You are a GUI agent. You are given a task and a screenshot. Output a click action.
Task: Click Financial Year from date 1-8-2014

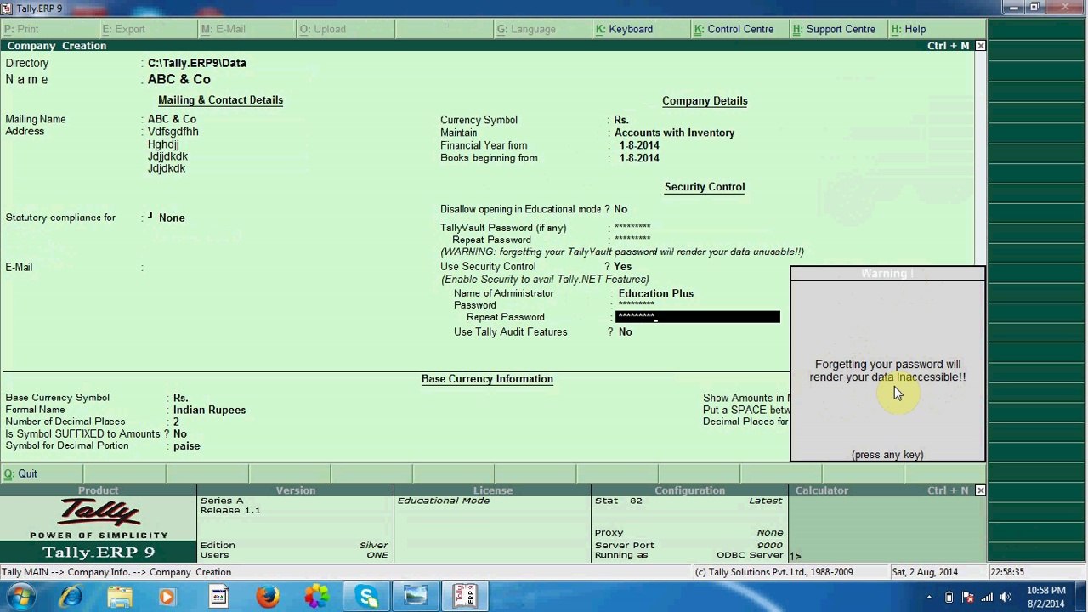tap(639, 145)
